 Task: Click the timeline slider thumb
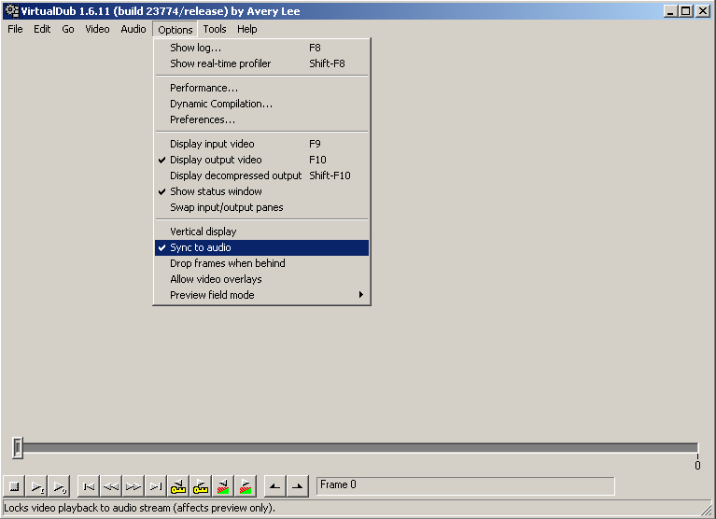tap(18, 448)
